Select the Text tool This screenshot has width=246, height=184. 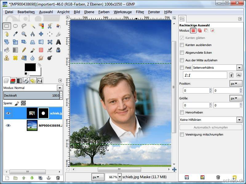tap(58, 42)
